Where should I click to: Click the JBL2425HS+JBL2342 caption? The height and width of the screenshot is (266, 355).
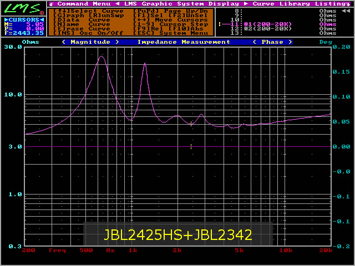(x=177, y=235)
